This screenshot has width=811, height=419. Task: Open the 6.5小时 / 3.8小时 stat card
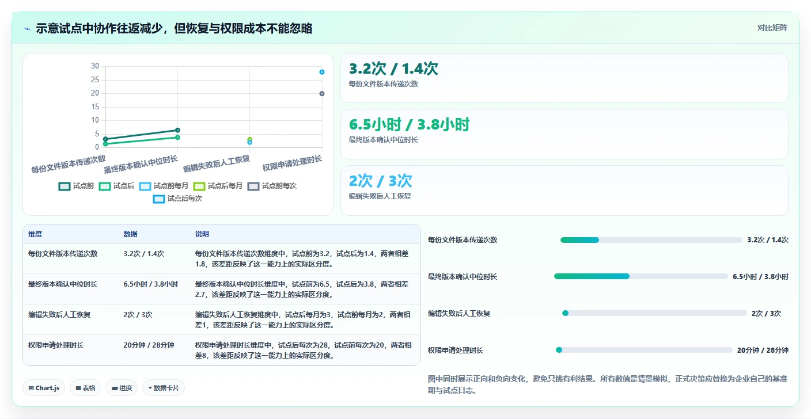tap(564, 134)
